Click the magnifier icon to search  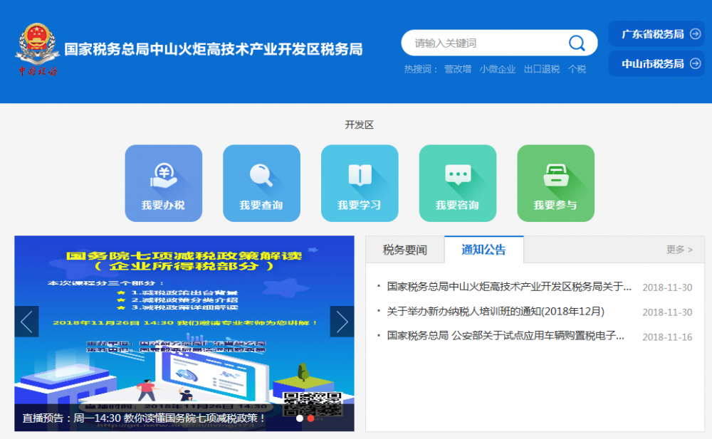coord(577,43)
